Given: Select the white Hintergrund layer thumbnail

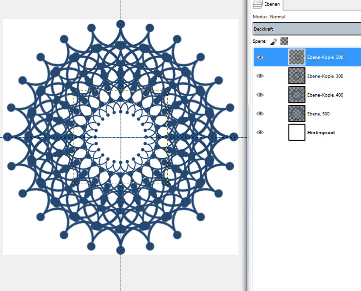Looking at the screenshot, I should click(x=297, y=132).
